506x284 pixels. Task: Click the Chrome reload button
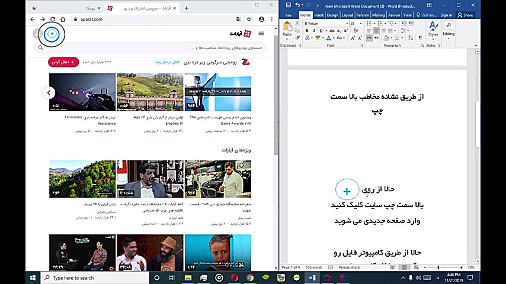(53, 20)
